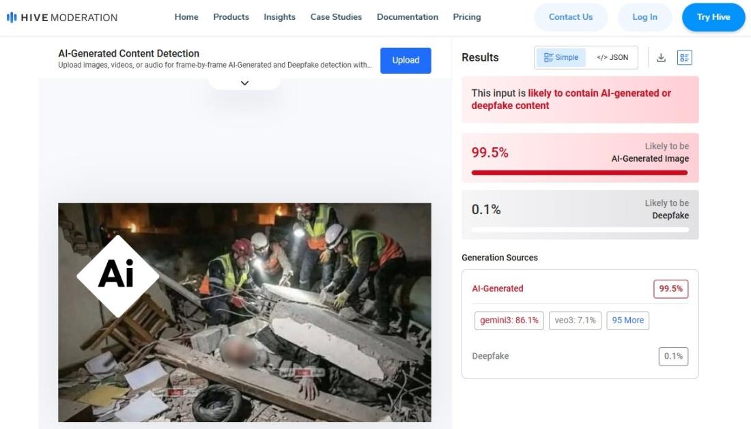Open the Insights menu
The width and height of the screenshot is (751, 429).
(x=279, y=17)
